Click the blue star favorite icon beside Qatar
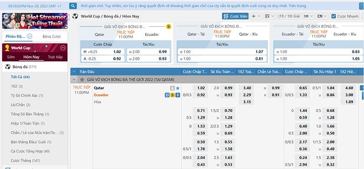The height and width of the screenshot is (169, 364). 177,88
